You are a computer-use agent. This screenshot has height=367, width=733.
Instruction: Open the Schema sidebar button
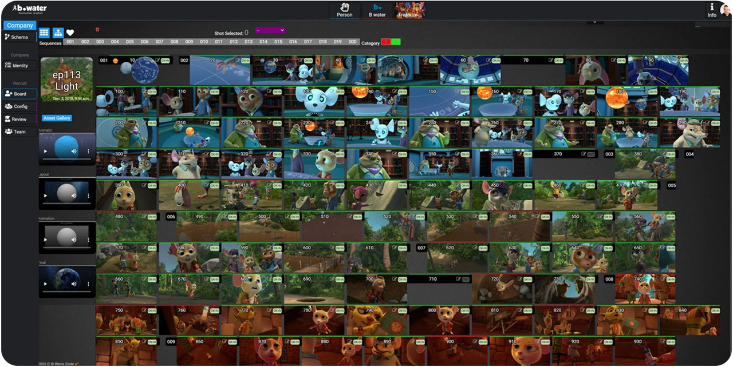point(19,37)
